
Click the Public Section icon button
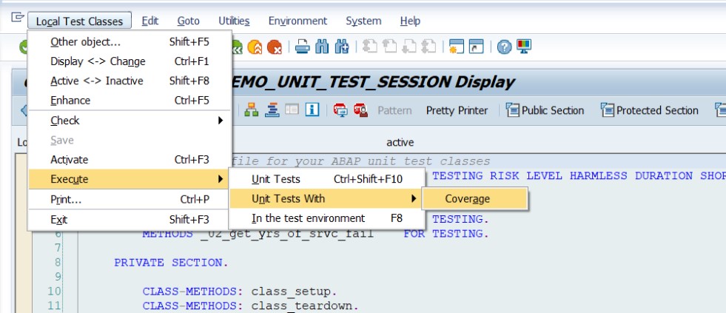coord(545,110)
